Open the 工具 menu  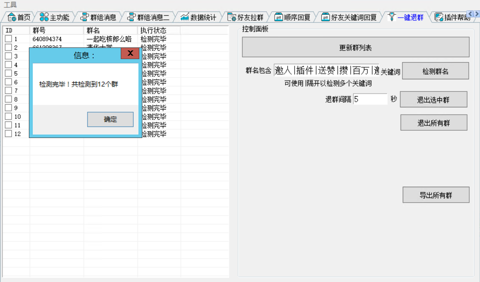(x=10, y=5)
